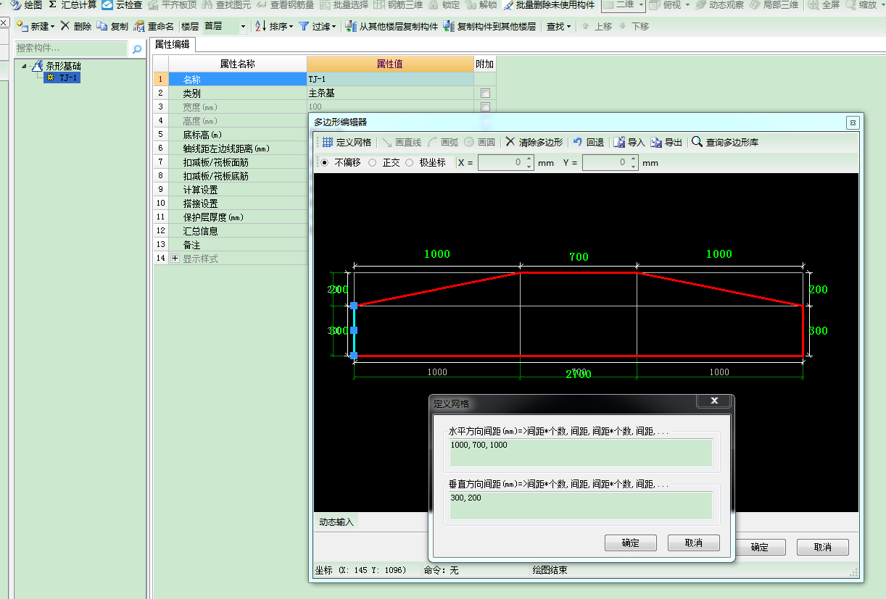The image size is (886, 599).
Task: Select the 画弧 draw arc tool
Action: [x=443, y=142]
